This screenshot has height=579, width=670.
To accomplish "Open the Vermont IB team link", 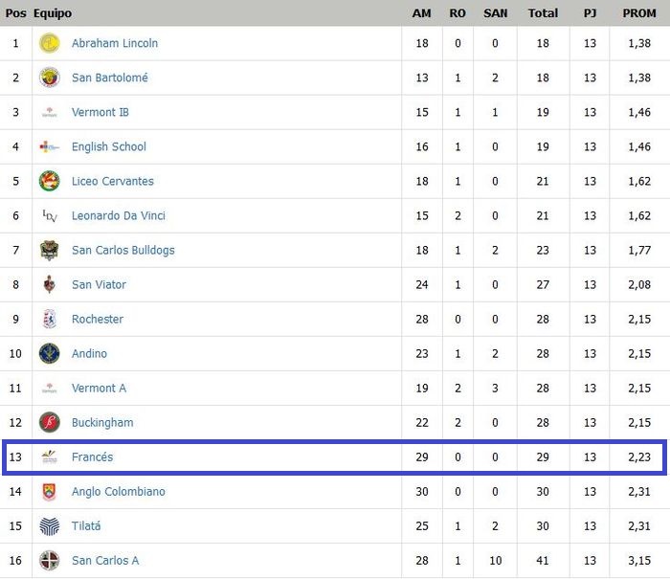I will point(100,112).
